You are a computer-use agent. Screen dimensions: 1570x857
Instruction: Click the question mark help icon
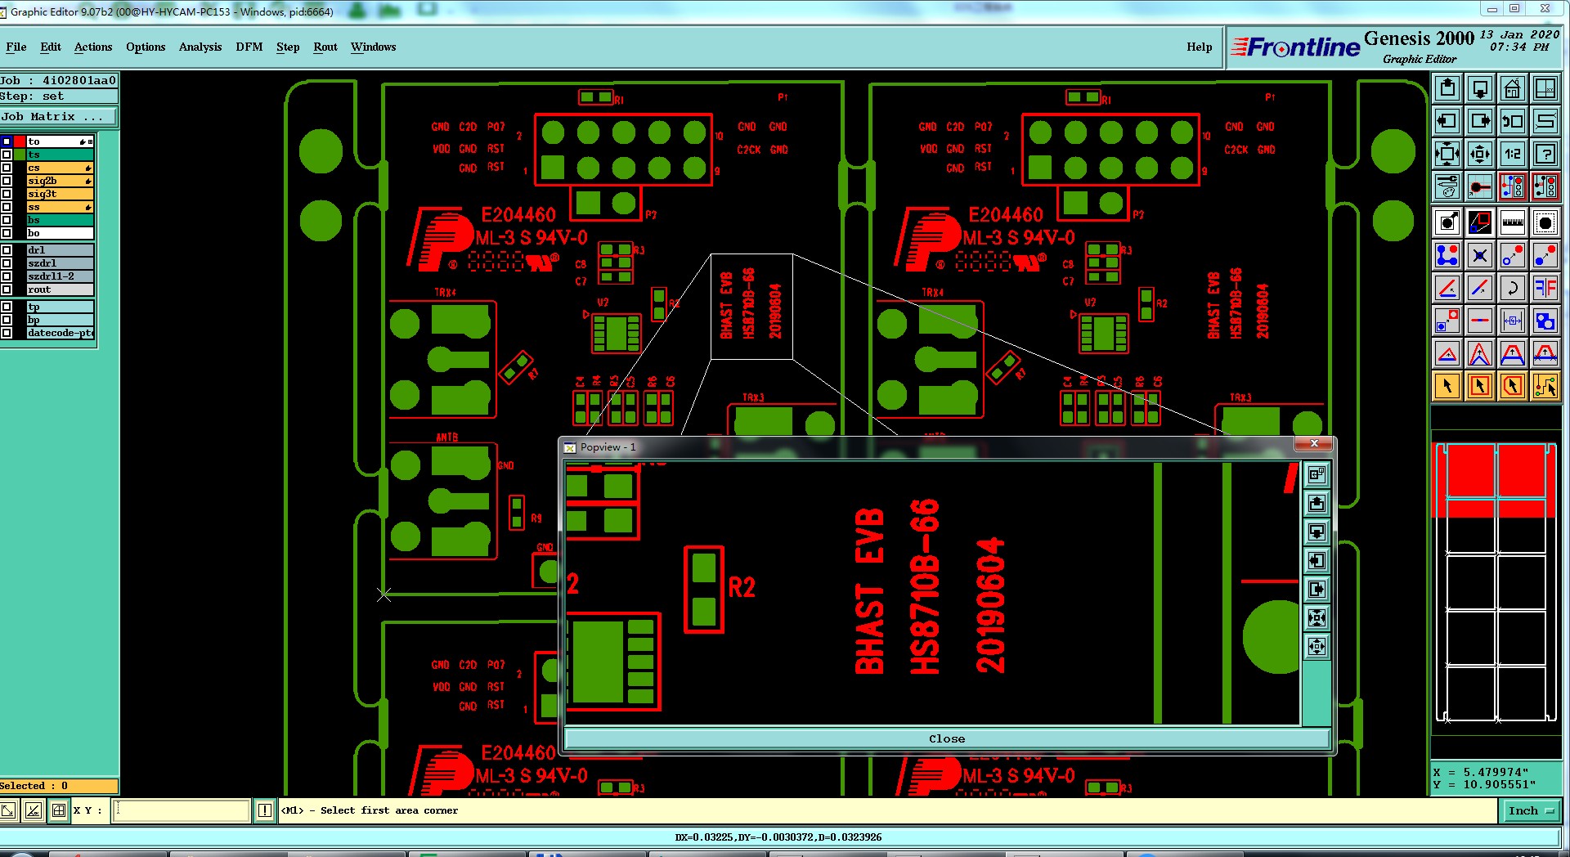click(1545, 154)
